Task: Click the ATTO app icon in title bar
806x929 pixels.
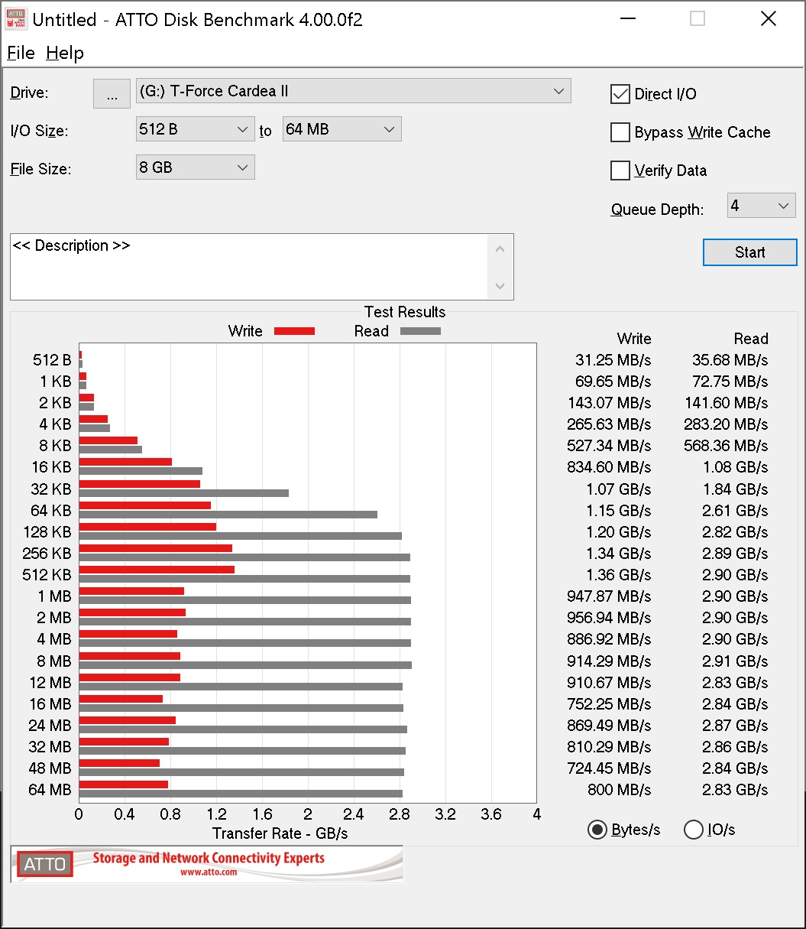Action: coord(16,19)
